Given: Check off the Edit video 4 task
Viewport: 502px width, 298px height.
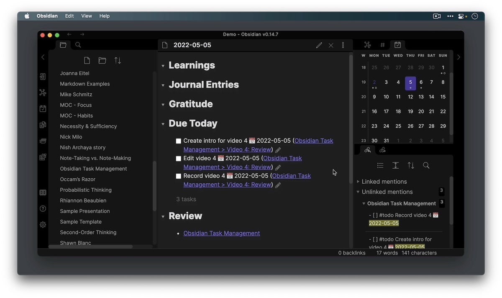Looking at the screenshot, I should (179, 159).
